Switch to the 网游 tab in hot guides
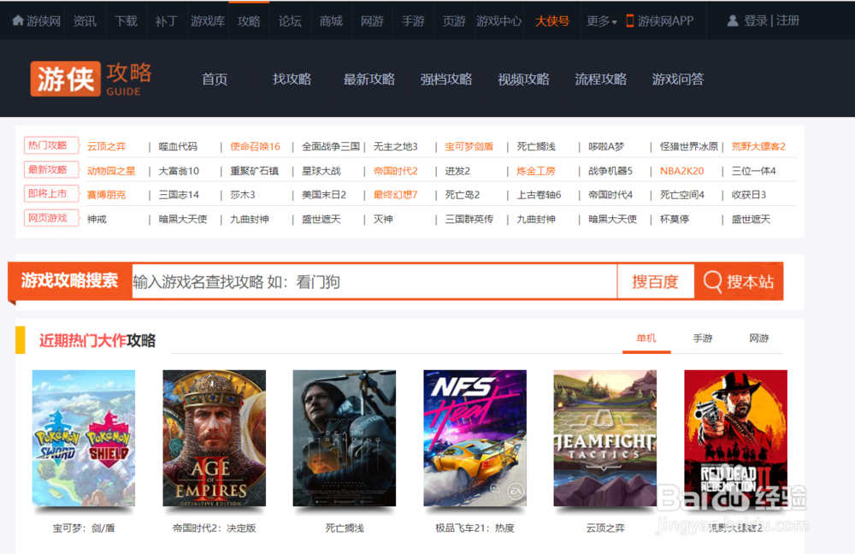The image size is (855, 554). pos(758,339)
